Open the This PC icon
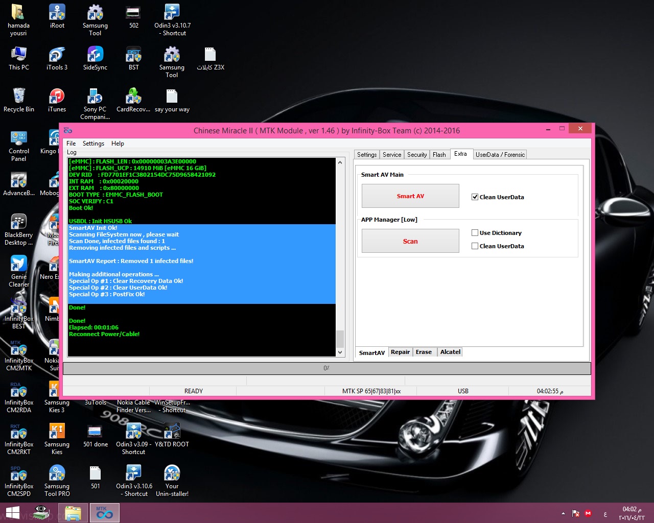This screenshot has height=523, width=654. [18, 58]
